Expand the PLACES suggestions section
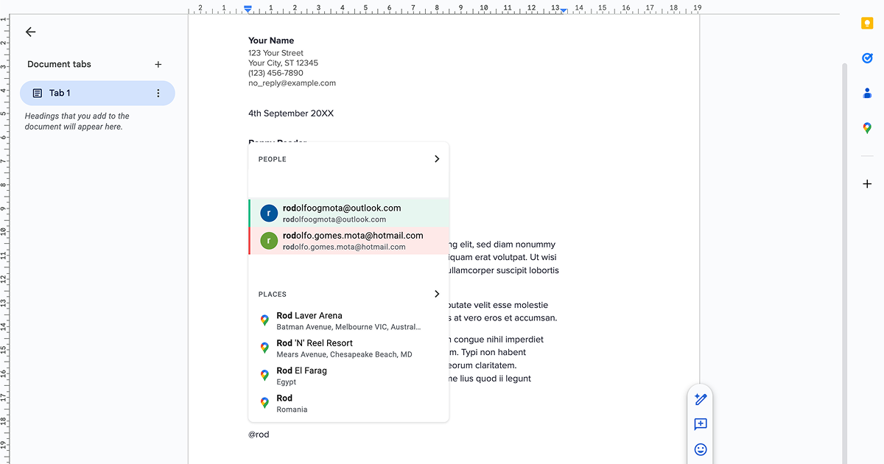This screenshot has width=884, height=464. [436, 293]
